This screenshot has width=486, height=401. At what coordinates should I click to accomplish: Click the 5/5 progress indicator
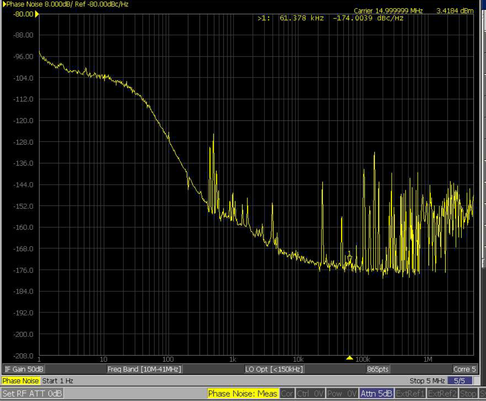click(x=460, y=381)
